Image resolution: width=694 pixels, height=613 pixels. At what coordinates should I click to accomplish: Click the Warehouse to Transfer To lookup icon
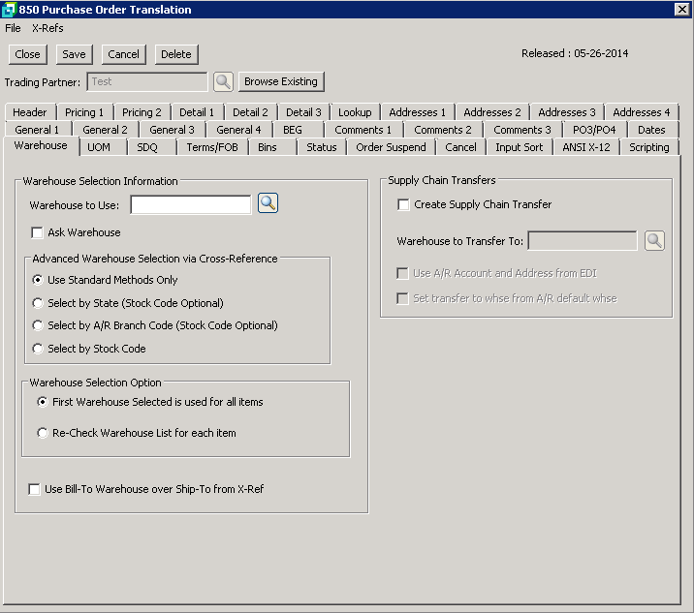pyautogui.click(x=654, y=241)
